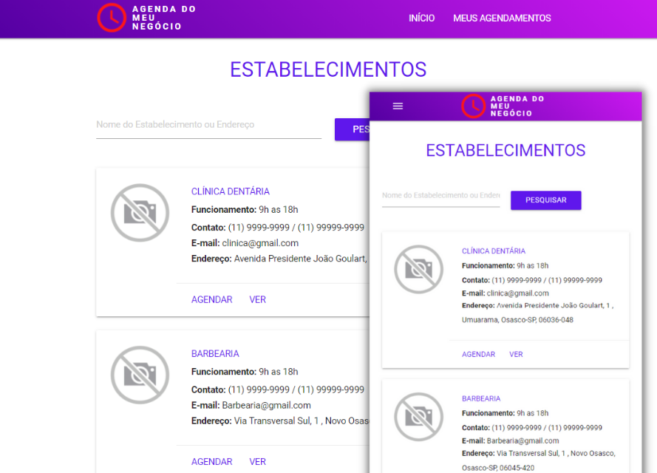The width and height of the screenshot is (657, 473).
Task: Click VER in the mobile Clínica Dentária card
Action: coord(515,354)
